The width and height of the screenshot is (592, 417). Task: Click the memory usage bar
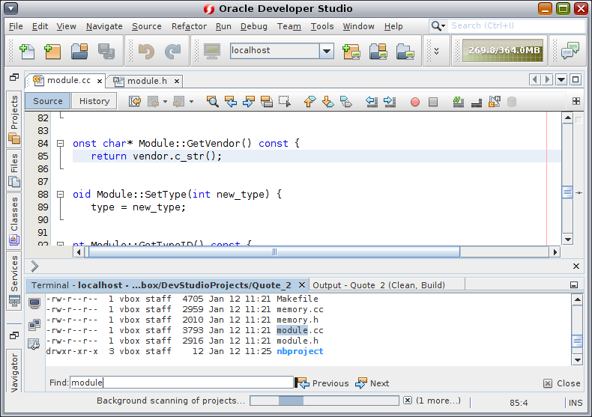pyautogui.click(x=503, y=50)
